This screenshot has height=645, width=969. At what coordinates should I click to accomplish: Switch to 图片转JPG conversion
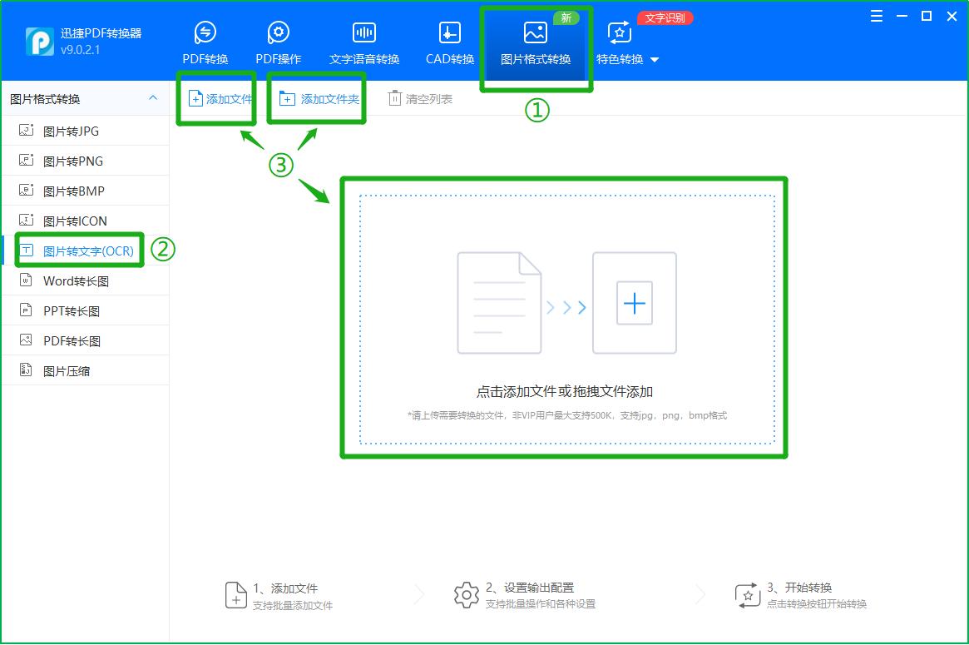71,131
